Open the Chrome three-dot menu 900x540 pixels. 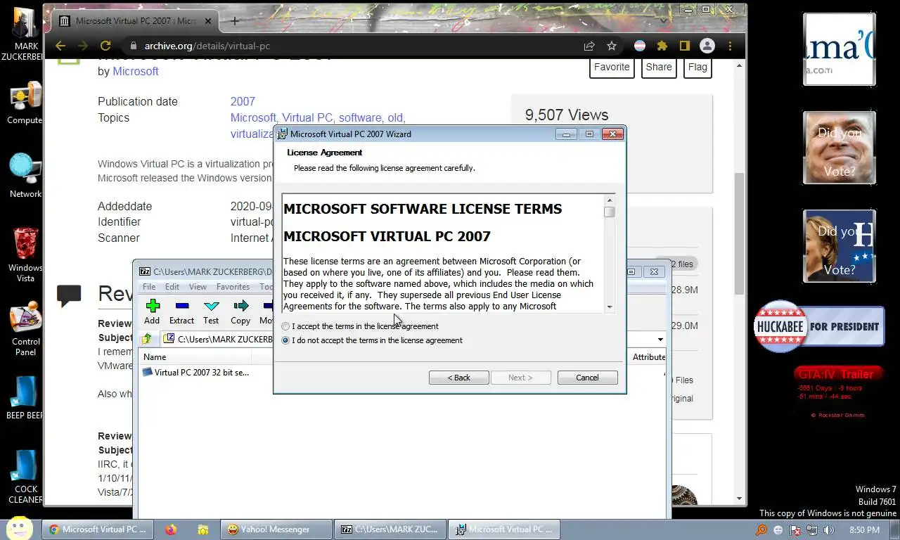point(731,46)
